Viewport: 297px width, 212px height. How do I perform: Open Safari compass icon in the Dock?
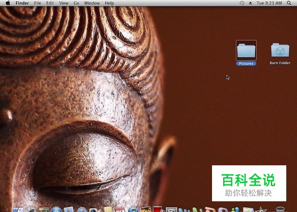click(x=82, y=209)
